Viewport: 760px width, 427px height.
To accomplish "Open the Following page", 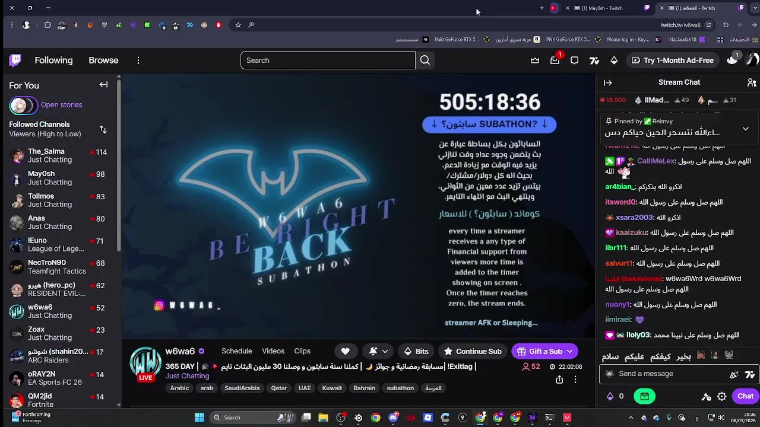I will (x=53, y=60).
